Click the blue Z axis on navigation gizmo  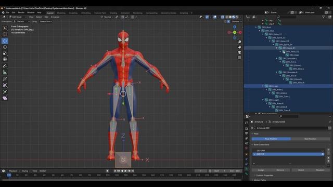(x=235, y=27)
